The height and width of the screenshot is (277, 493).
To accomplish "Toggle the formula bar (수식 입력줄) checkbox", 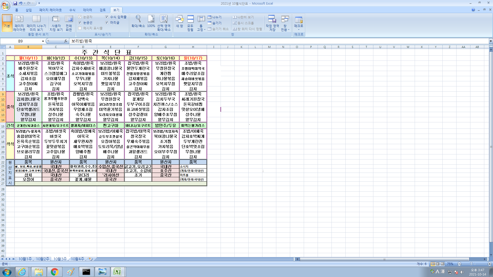I will click(107, 17).
